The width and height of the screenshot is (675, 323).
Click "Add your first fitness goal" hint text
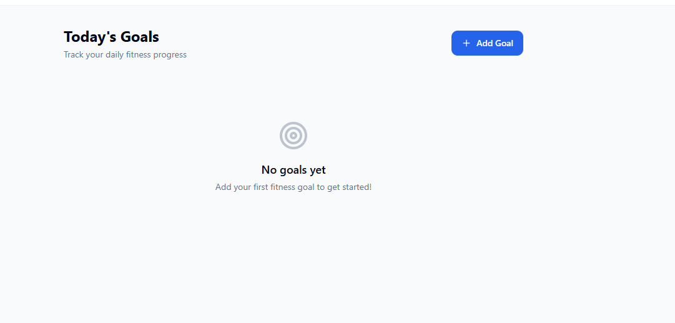coord(293,187)
